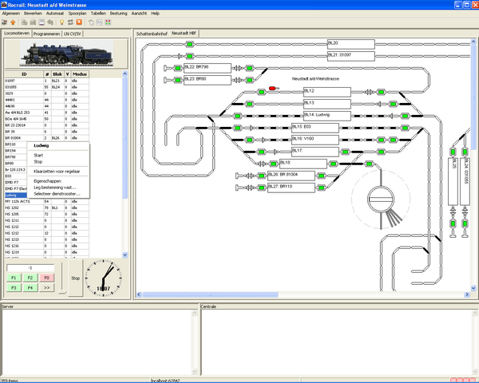Screen dimensions: 479x383
Task: Click the locomotive speed slider handle
Action: (x=64, y=290)
